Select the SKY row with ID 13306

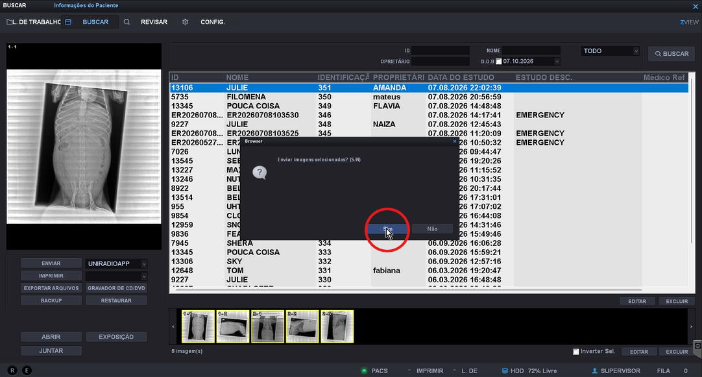point(429,261)
